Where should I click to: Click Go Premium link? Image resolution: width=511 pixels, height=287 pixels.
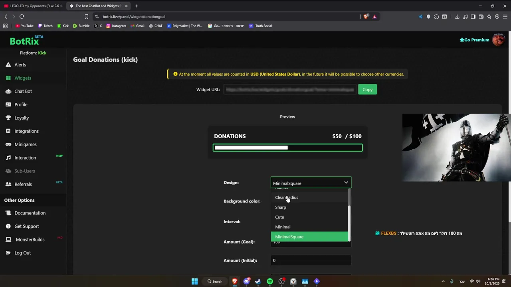[x=474, y=40]
